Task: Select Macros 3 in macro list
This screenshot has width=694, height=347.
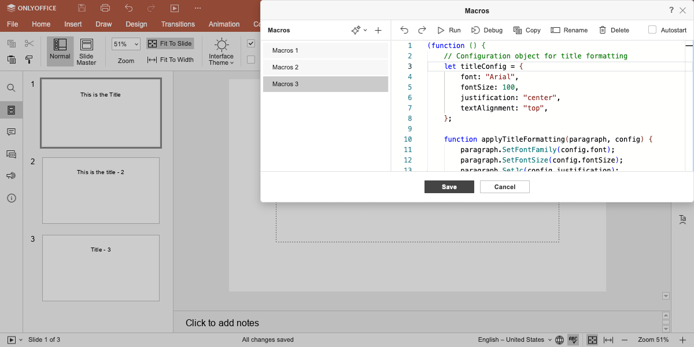Action: tap(326, 84)
